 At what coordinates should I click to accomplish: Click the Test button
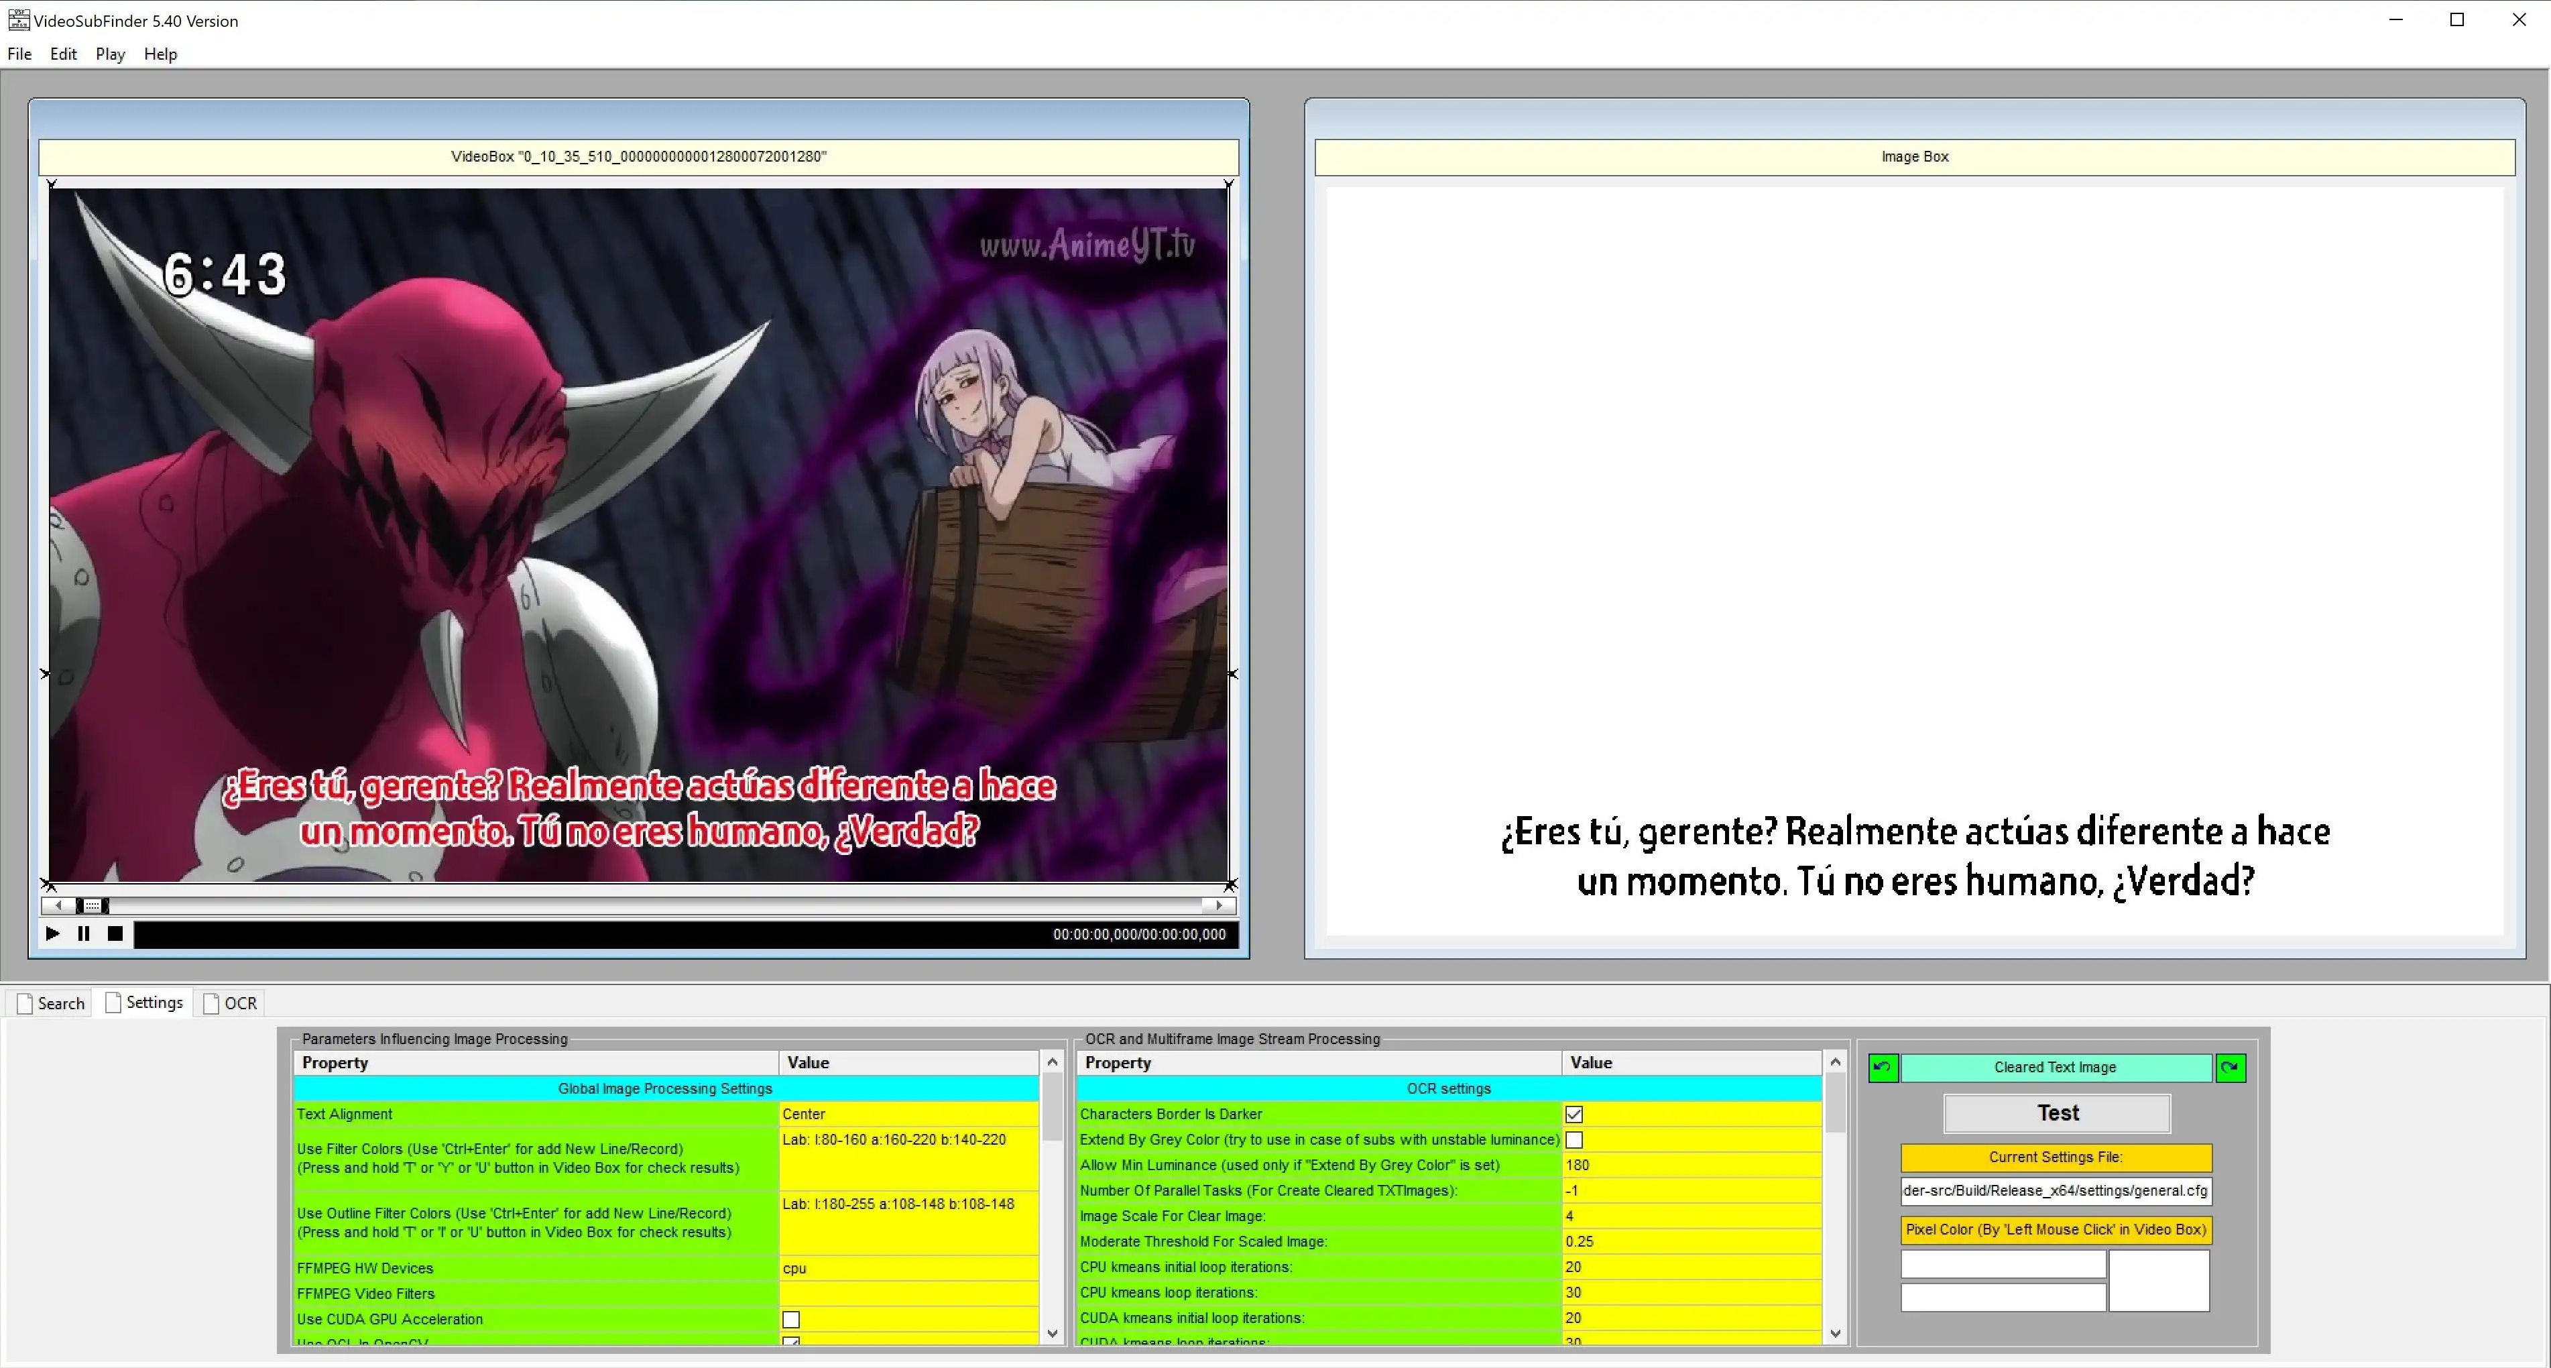point(2058,1113)
